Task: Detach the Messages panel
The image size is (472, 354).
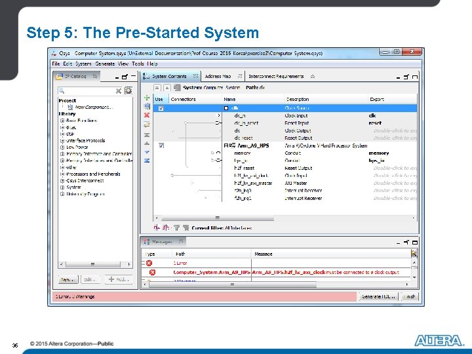Action: point(406,242)
